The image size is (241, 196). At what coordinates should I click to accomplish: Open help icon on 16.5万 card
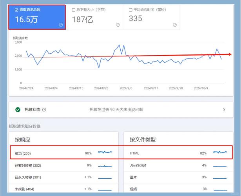tap(61, 25)
